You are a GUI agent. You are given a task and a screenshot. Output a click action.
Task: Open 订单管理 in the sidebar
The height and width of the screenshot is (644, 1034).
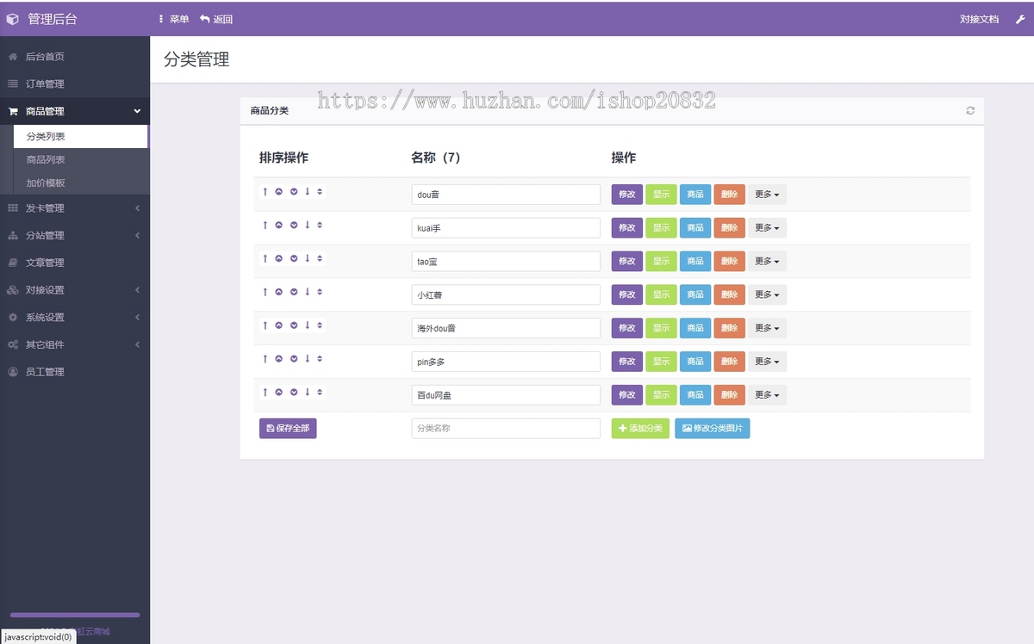coord(75,84)
